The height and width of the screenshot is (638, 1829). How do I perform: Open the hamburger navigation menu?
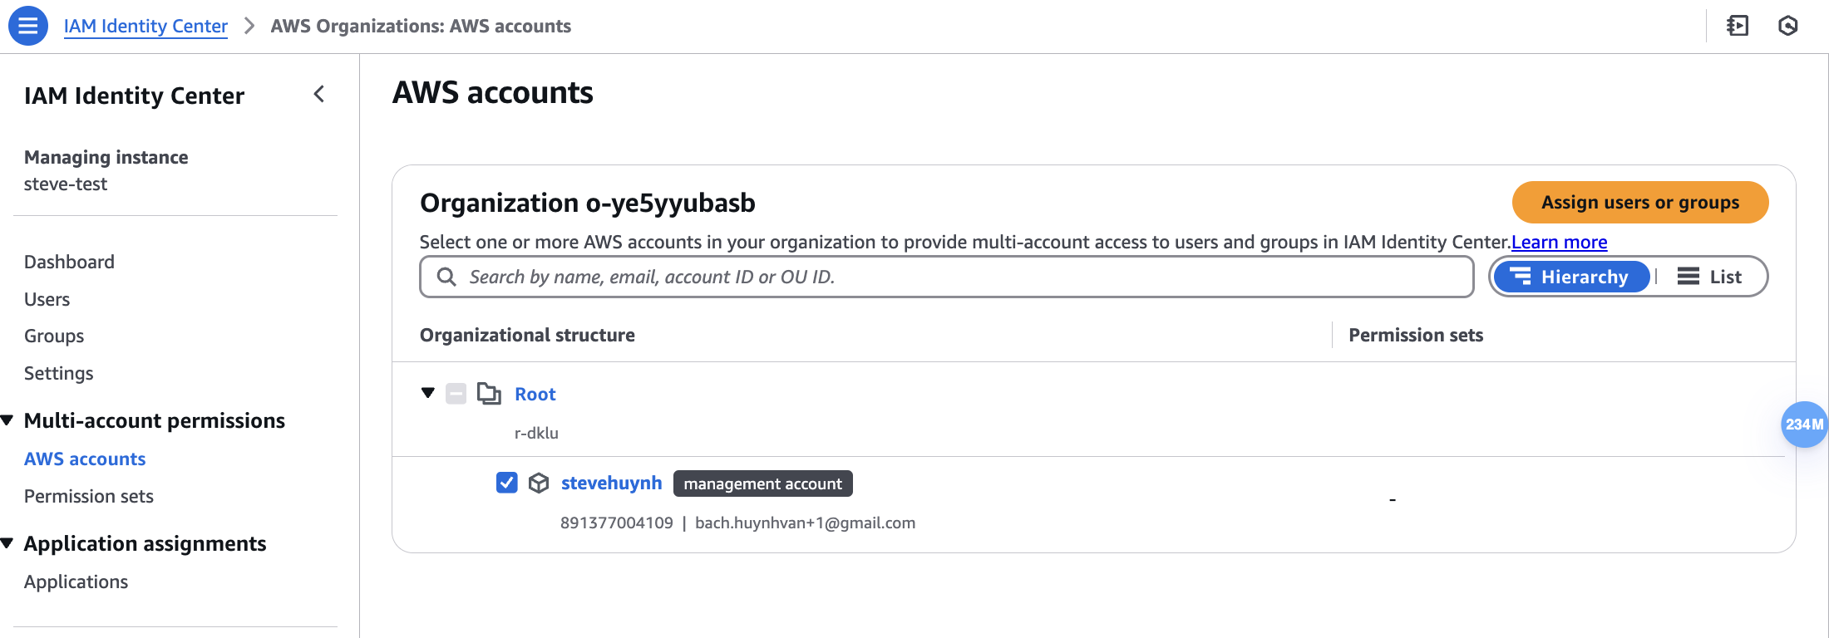click(28, 26)
